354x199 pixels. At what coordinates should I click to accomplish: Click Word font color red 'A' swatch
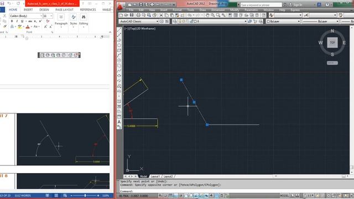pyautogui.click(x=28, y=27)
